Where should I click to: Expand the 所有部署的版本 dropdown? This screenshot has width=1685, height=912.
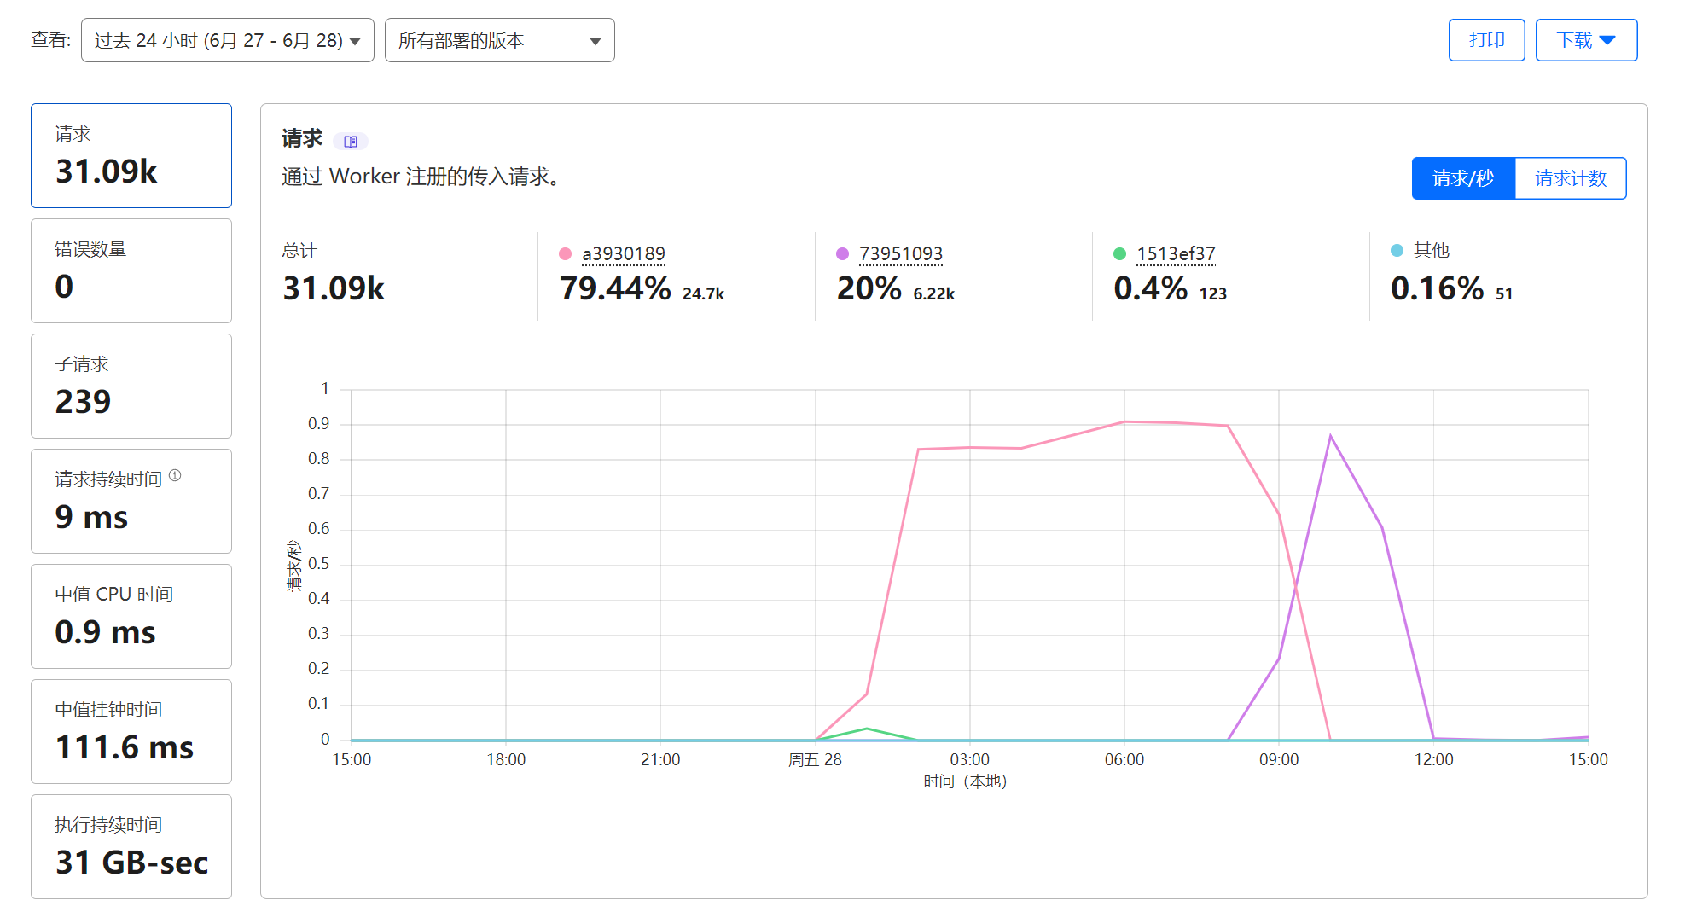500,40
